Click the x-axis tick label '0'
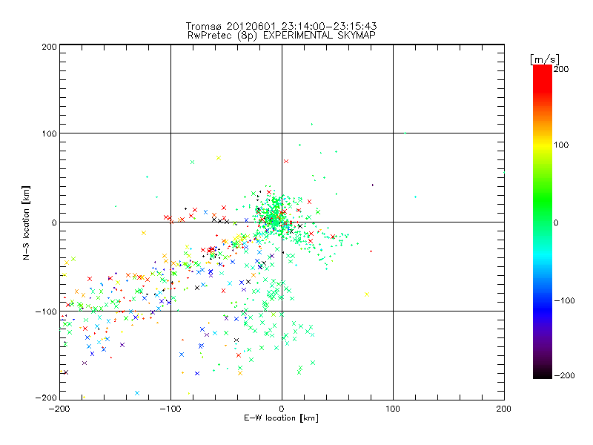Screen dimensions: 593x445 click(282, 409)
